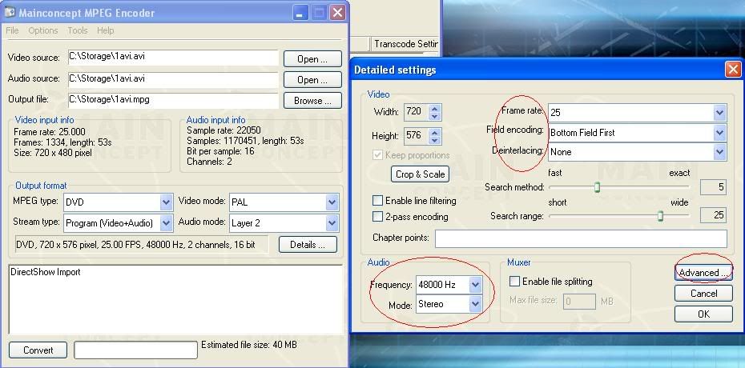
Task: Decrease Height with the down arrow
Action: pos(435,140)
